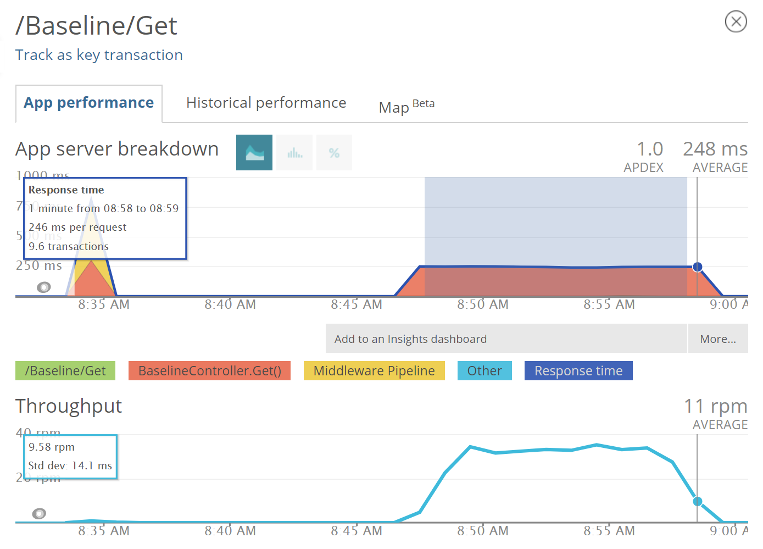763x549 pixels.
Task: Click the eye icon on breakdown chart
Action: (x=43, y=287)
